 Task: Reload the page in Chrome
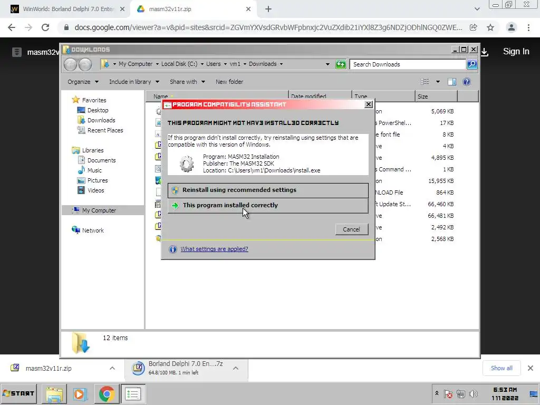click(45, 27)
